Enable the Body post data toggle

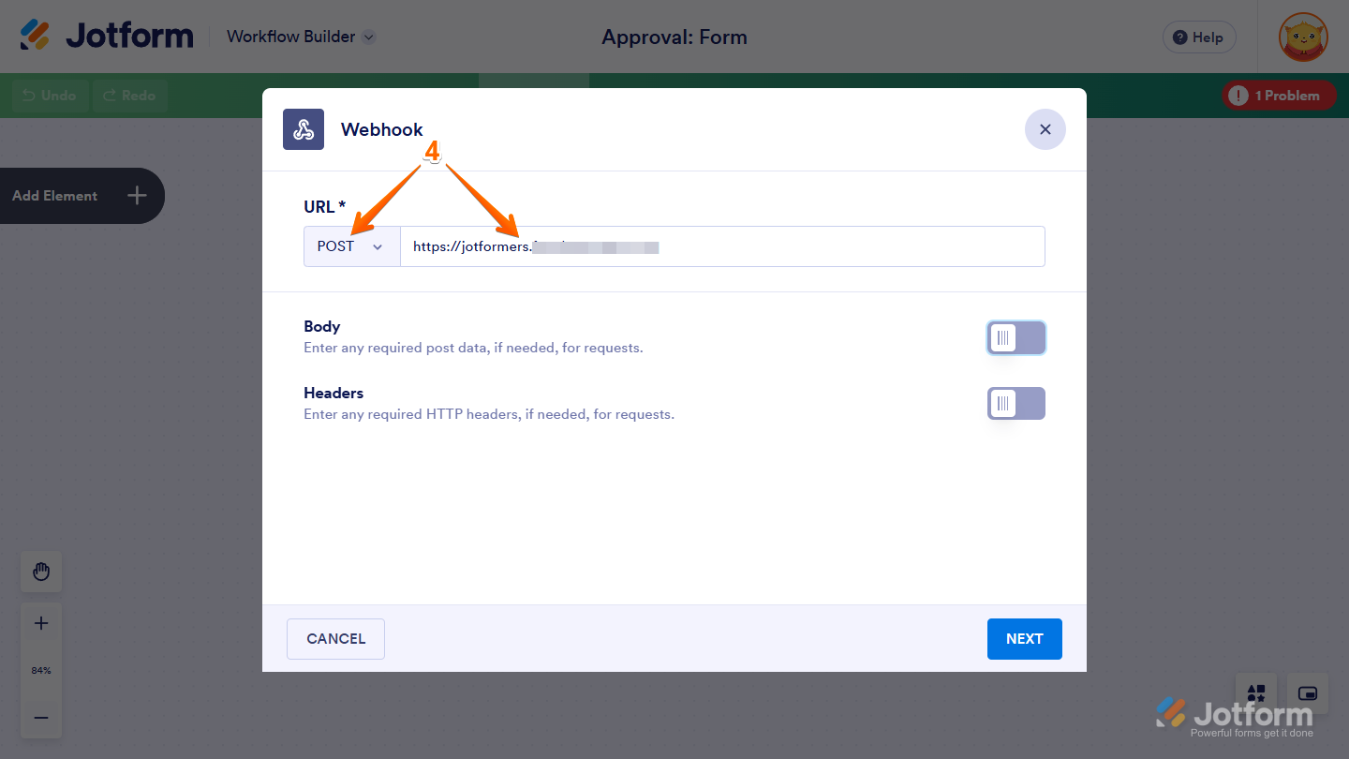[x=1016, y=337]
